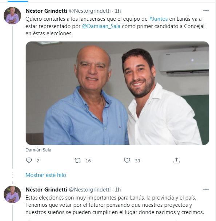
Task: Open the three-dot menu on first tweet
Action: pyautogui.click(x=206, y=11)
